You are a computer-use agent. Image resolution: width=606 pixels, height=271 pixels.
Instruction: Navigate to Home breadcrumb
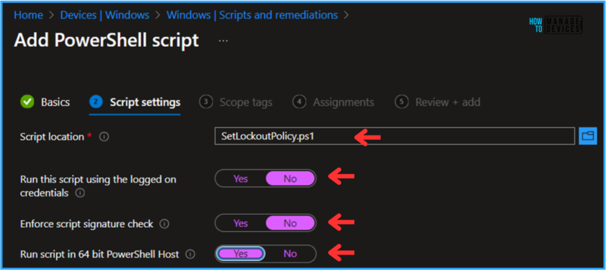tap(28, 15)
